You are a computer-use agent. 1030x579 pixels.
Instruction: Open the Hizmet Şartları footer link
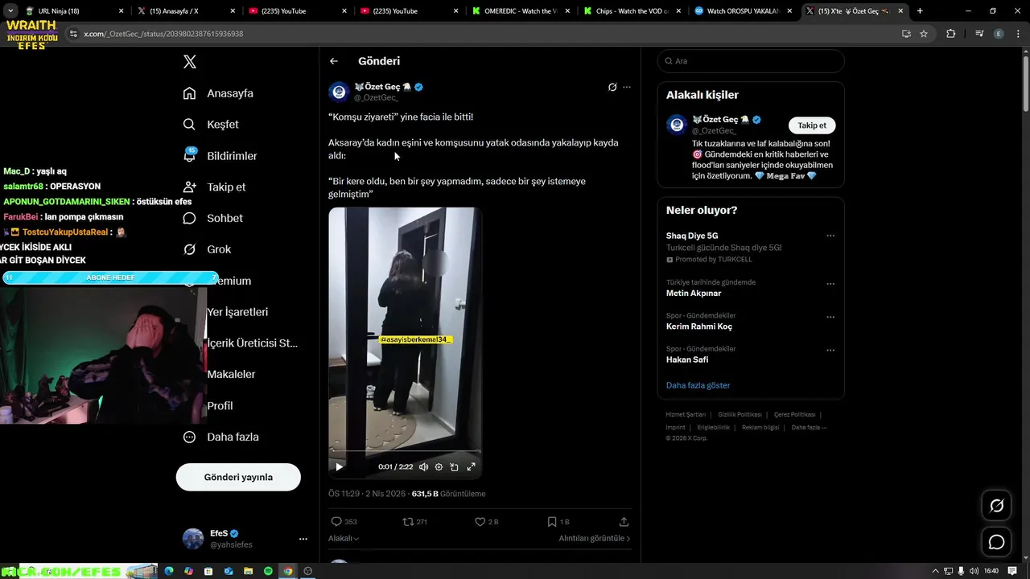tap(686, 414)
